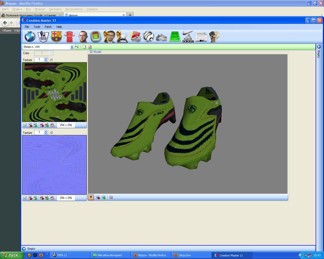324x259 pixels.
Task: Click the Общее bookmark in Firefox
Action: point(7,30)
